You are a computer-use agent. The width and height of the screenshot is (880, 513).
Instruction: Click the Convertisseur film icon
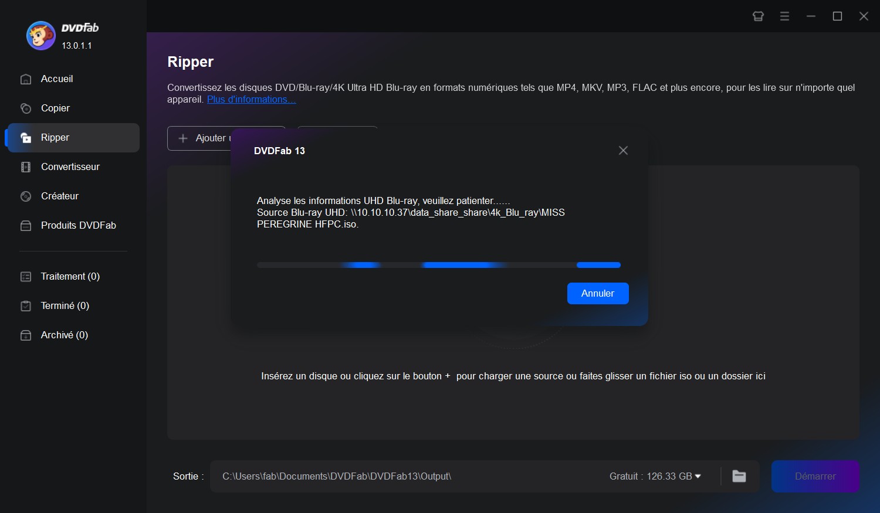pyautogui.click(x=26, y=167)
